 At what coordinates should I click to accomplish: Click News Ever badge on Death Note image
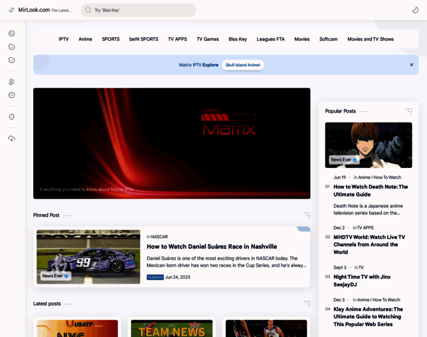point(344,160)
